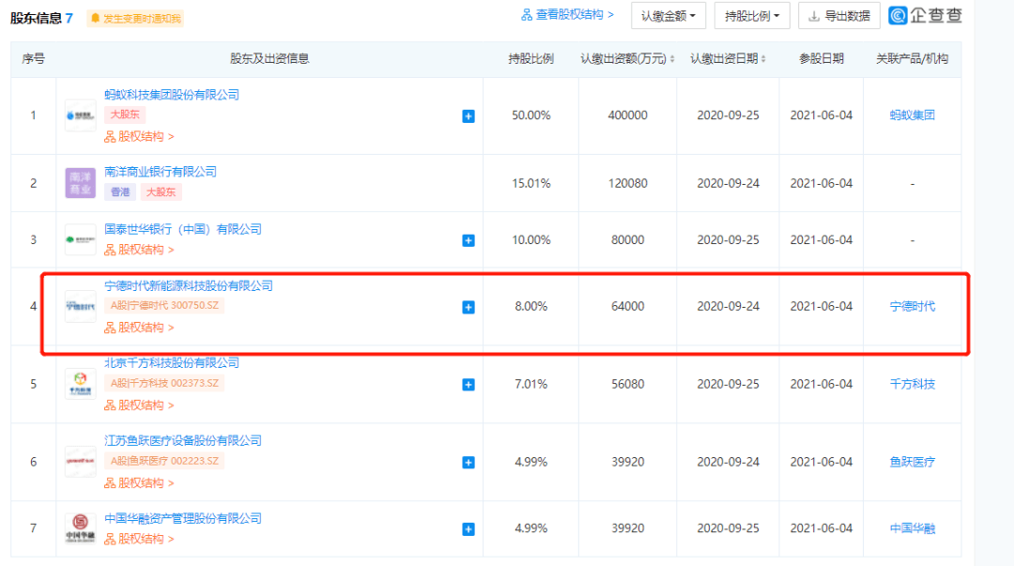Screen dimensions: 1014x566
Task: Click the 56080 capital amount cell
Action: tap(627, 384)
